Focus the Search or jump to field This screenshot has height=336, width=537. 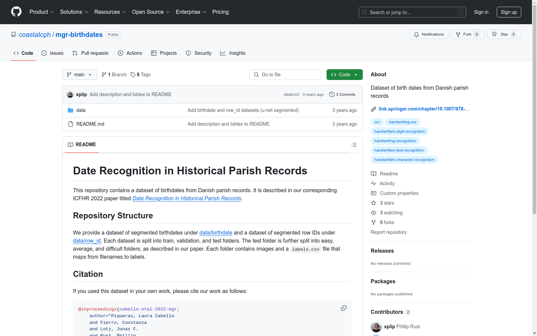(x=412, y=12)
